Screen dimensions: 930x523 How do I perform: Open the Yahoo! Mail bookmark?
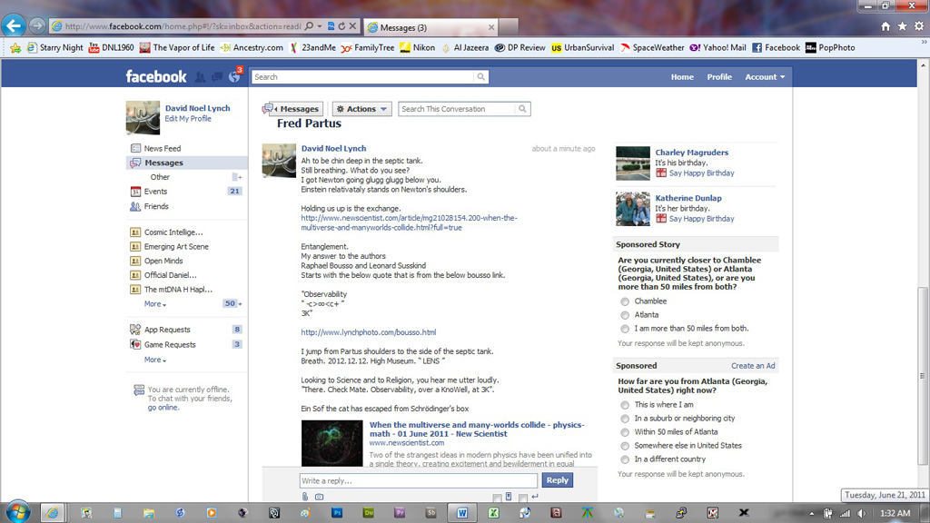[717, 48]
